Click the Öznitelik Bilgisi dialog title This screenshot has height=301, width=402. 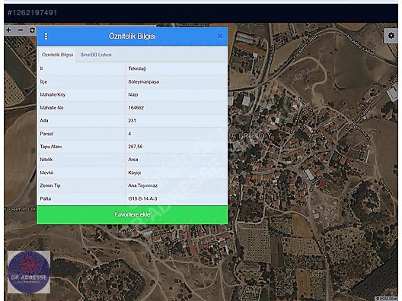point(132,36)
